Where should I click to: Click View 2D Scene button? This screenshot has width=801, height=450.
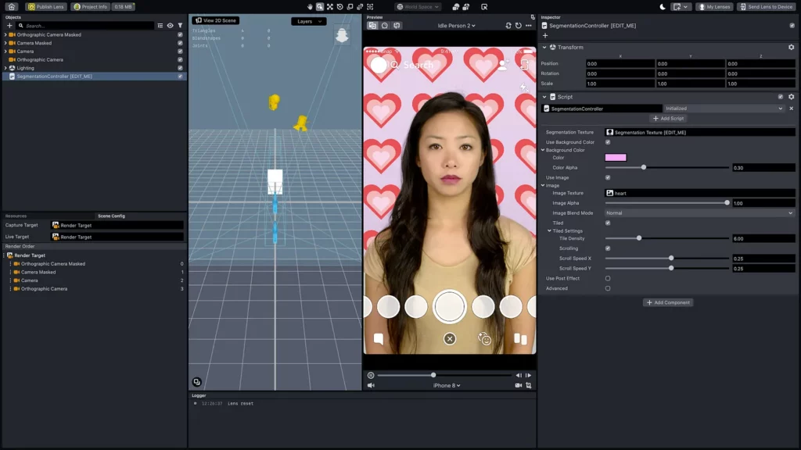[x=216, y=20]
